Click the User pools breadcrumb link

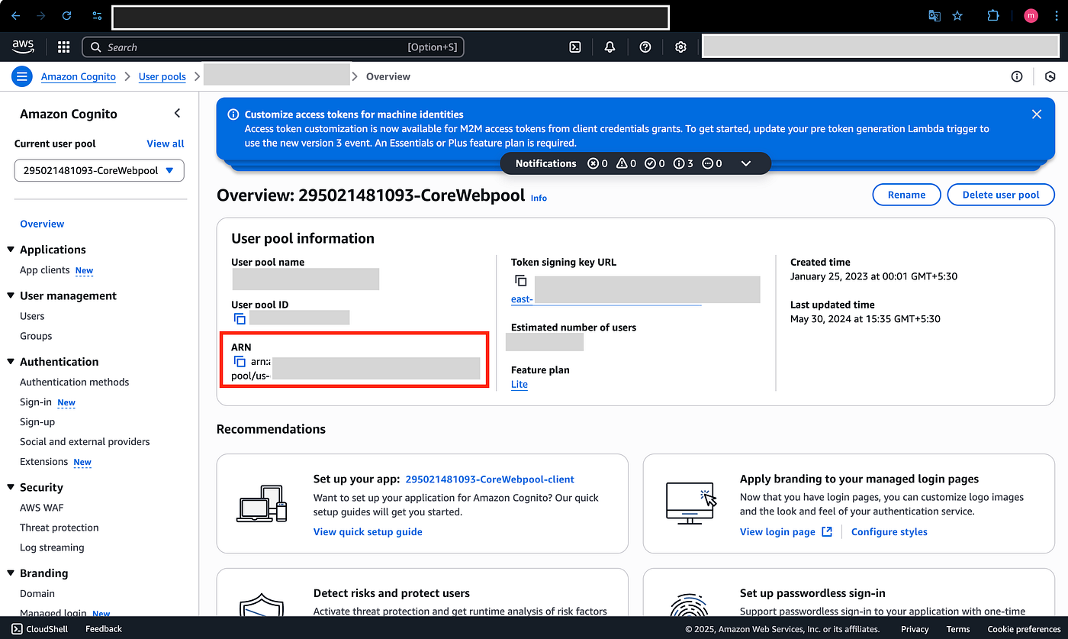[162, 76]
